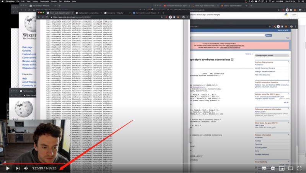Collapse the Reference sequence information section
The height and width of the screenshot is (173, 306).
[x=288, y=109]
